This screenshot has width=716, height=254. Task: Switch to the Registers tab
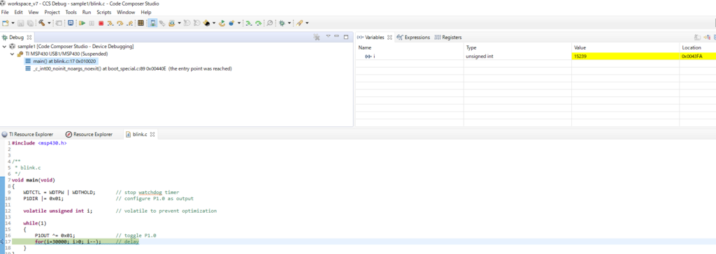(448, 38)
